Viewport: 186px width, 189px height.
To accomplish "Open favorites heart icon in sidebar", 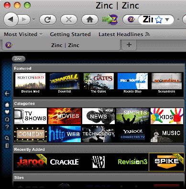I will (7, 112).
